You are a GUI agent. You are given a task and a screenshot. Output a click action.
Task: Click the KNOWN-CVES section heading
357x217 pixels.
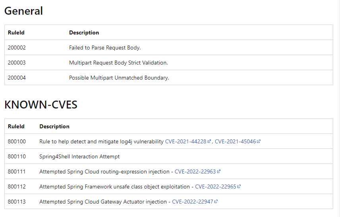[41, 105]
